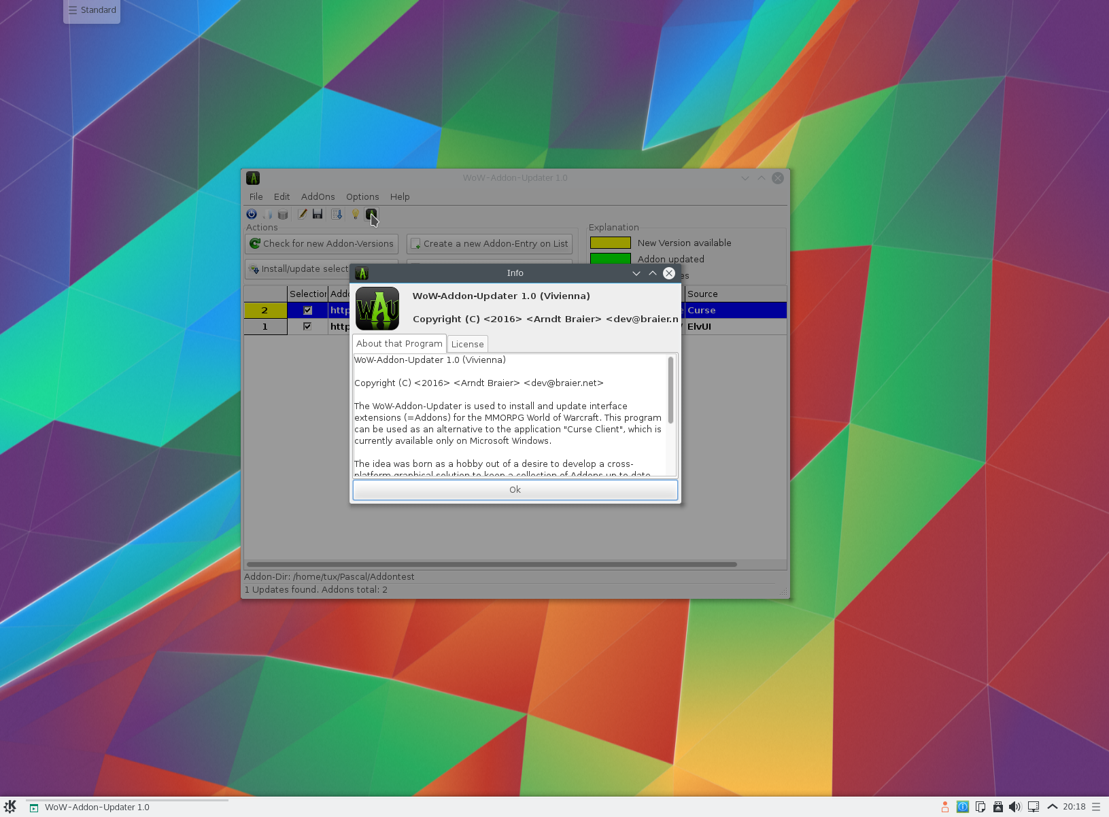Select the About that Program tab
The width and height of the screenshot is (1109, 817).
tap(399, 343)
